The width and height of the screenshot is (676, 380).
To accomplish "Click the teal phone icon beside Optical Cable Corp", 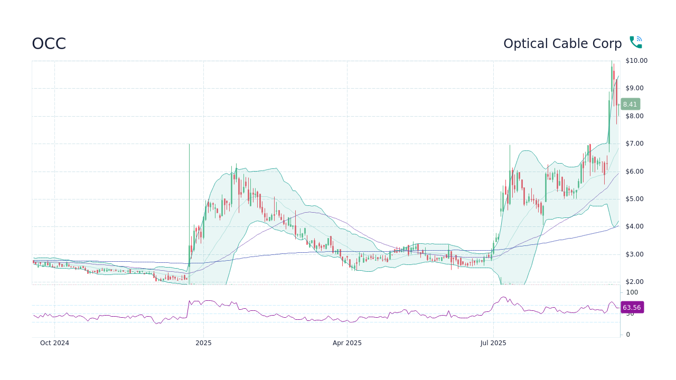I will 635,42.
